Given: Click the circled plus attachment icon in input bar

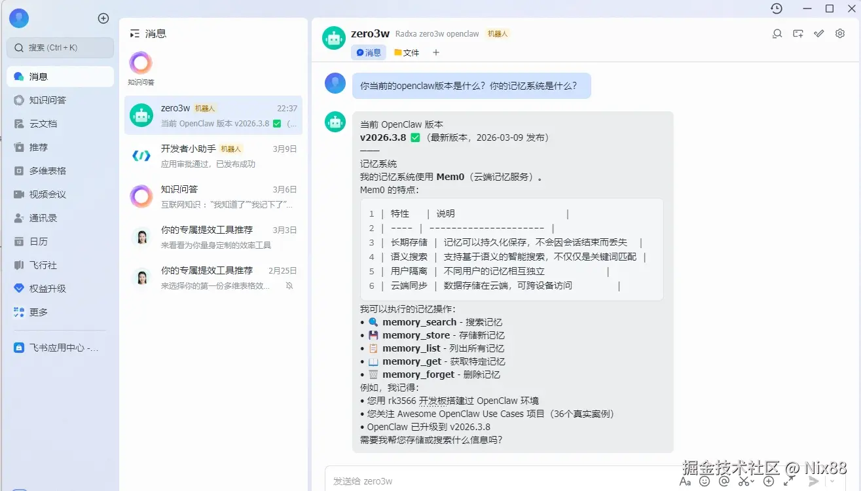Looking at the screenshot, I should (x=769, y=481).
